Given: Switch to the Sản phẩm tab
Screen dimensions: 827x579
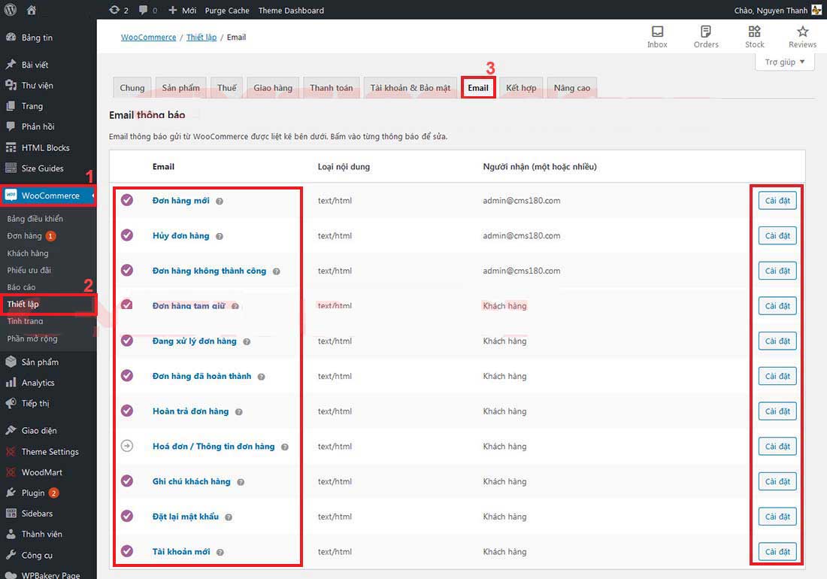Looking at the screenshot, I should tap(181, 87).
